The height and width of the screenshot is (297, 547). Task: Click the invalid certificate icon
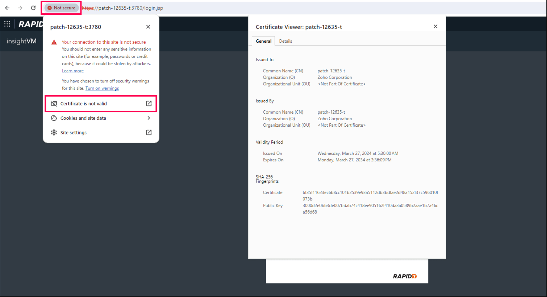pos(54,103)
